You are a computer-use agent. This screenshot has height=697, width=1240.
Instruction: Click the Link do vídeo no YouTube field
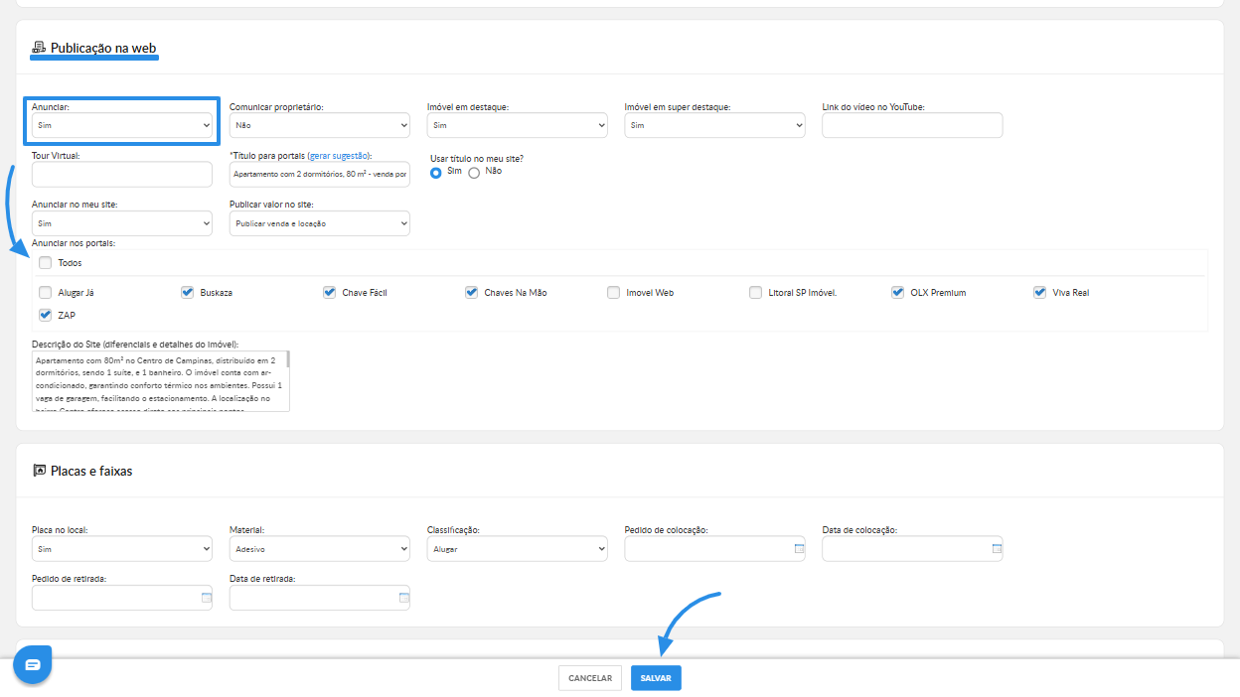coord(913,125)
